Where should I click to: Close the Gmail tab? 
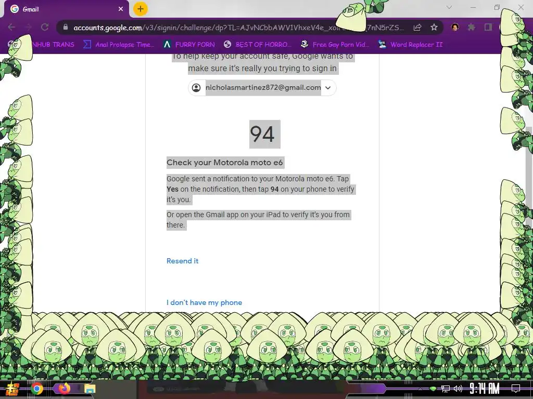click(x=121, y=9)
